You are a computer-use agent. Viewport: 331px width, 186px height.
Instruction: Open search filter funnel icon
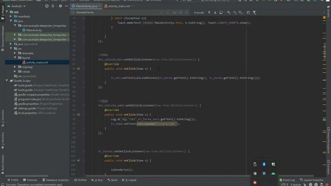click(x=254, y=12)
